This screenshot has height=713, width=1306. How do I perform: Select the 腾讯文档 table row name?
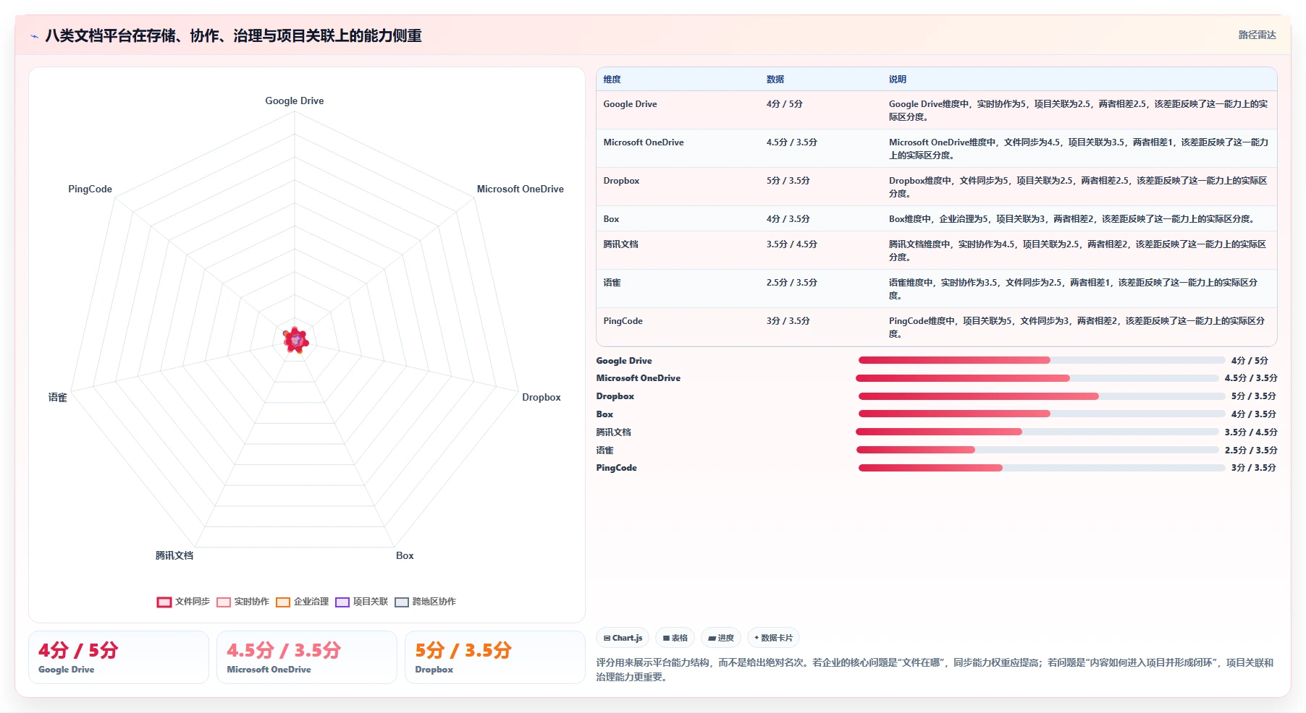620,244
